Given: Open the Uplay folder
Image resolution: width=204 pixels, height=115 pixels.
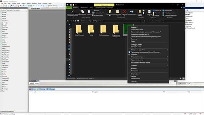Looking at the screenshot, I should pos(91,30).
